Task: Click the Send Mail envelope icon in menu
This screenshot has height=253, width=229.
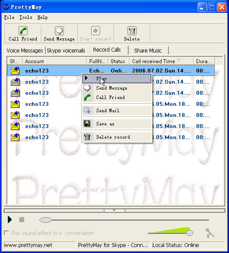Action: (87, 111)
